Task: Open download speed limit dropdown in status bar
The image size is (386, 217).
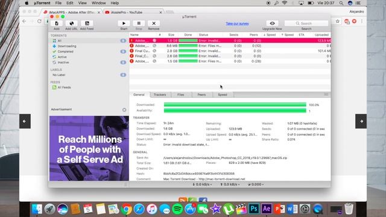Action: click(x=202, y=184)
